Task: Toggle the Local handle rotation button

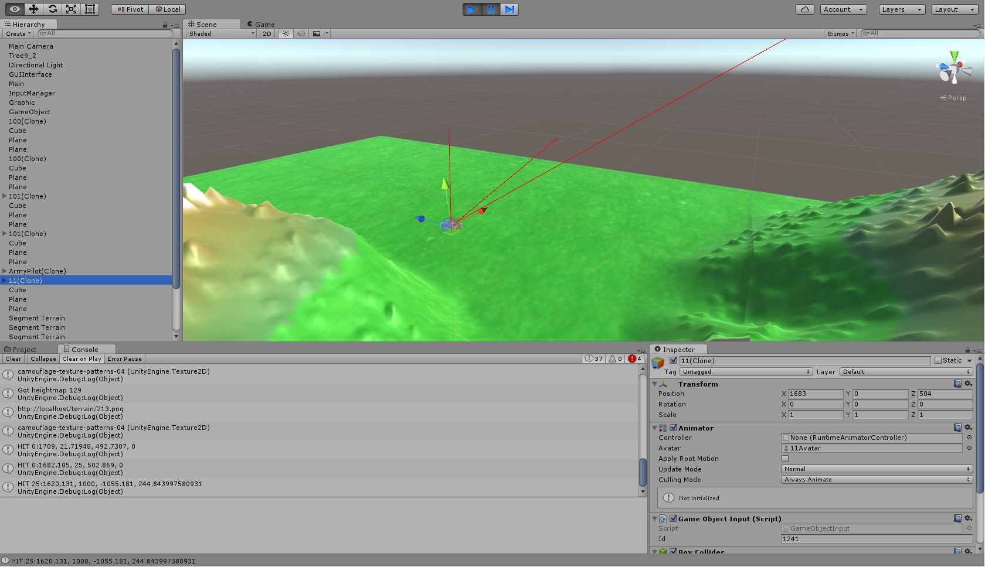Action: (168, 9)
